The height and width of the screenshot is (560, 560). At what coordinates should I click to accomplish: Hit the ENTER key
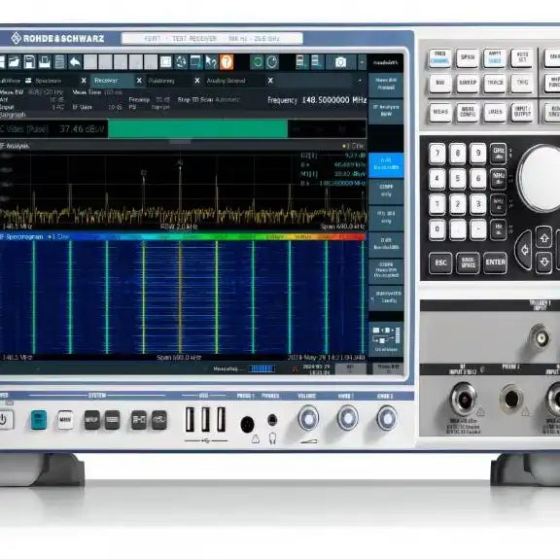click(496, 263)
